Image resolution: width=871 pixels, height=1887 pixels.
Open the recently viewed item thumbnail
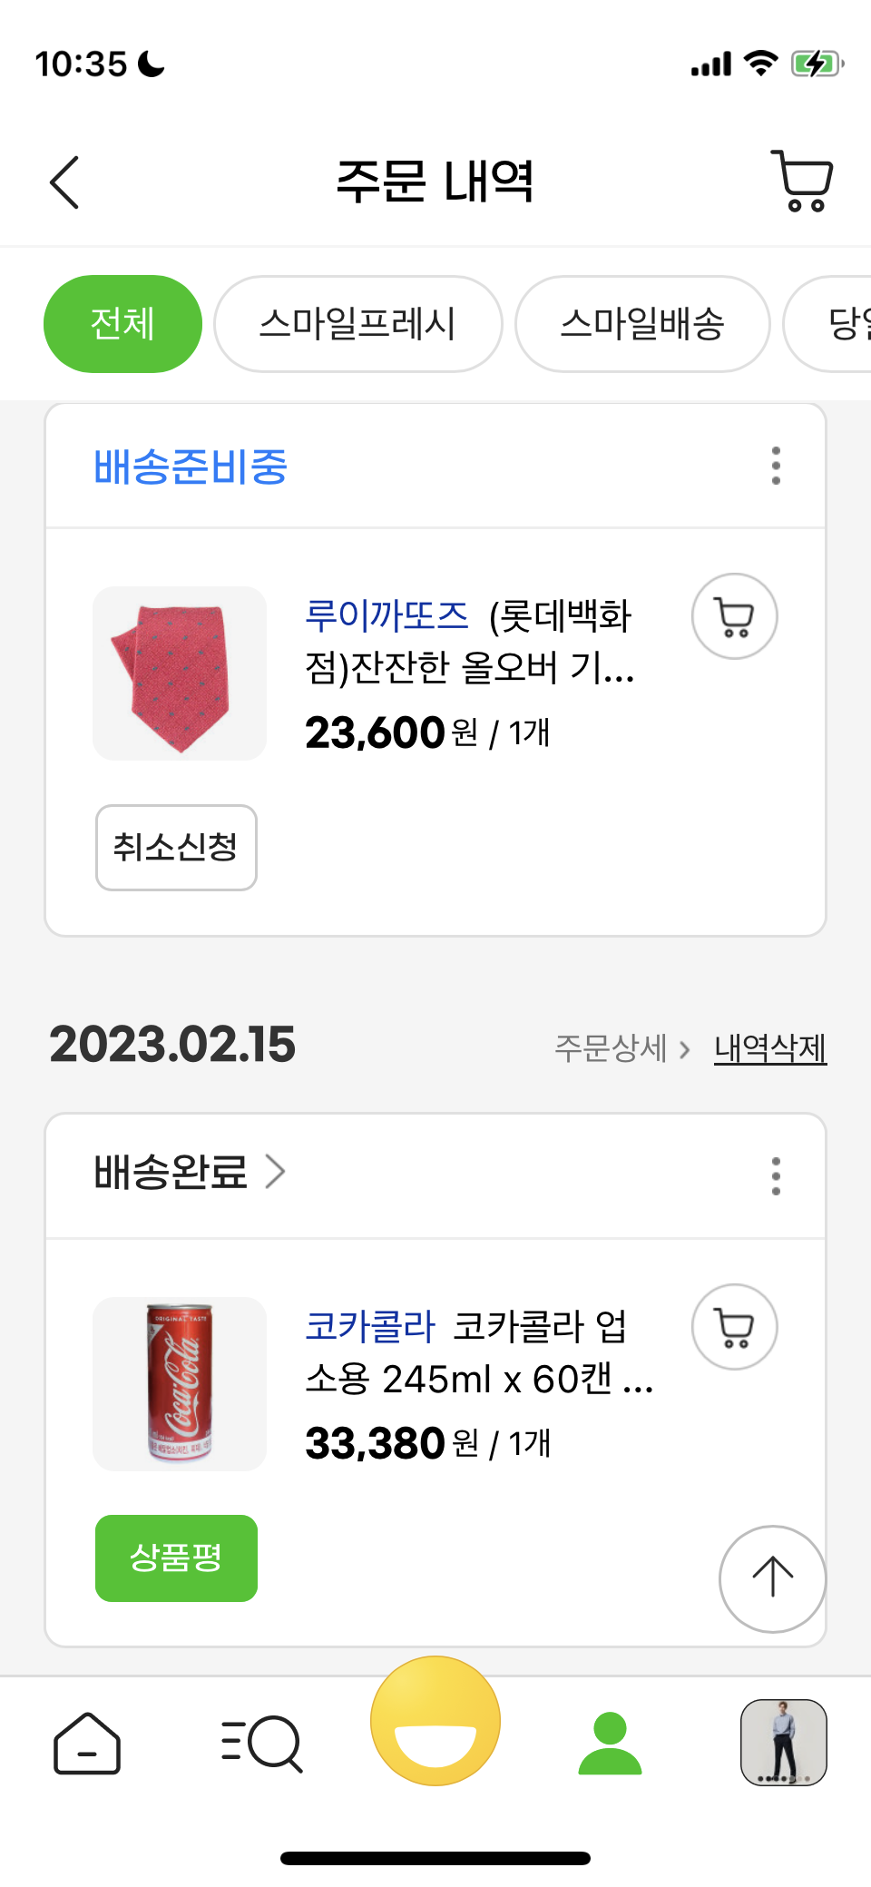tap(784, 1743)
